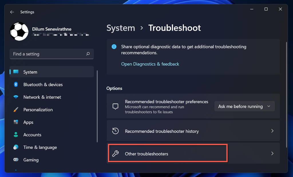
Task: Click the Gaming controller icon
Action: click(x=16, y=160)
